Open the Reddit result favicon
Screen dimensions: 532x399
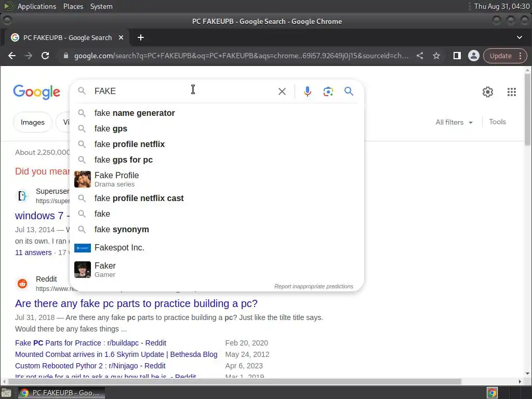(22, 284)
